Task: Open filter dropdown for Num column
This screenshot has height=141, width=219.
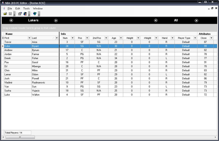Action: click(73, 38)
